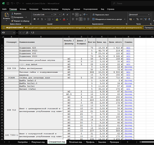This screenshot has height=145, width=154.
Task: Click the Copy icon
Action: (x=12, y=17)
